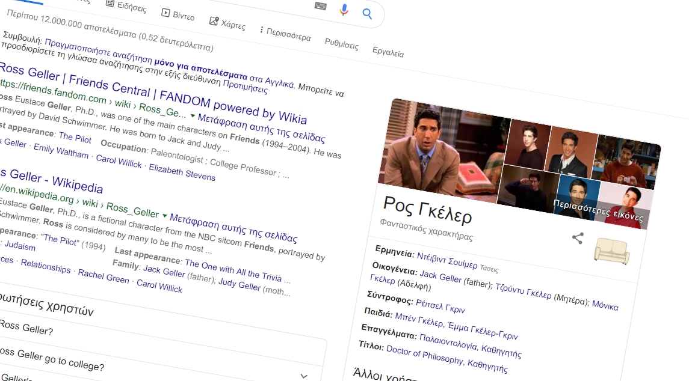Open the Χάρτες maps tab

[227, 23]
